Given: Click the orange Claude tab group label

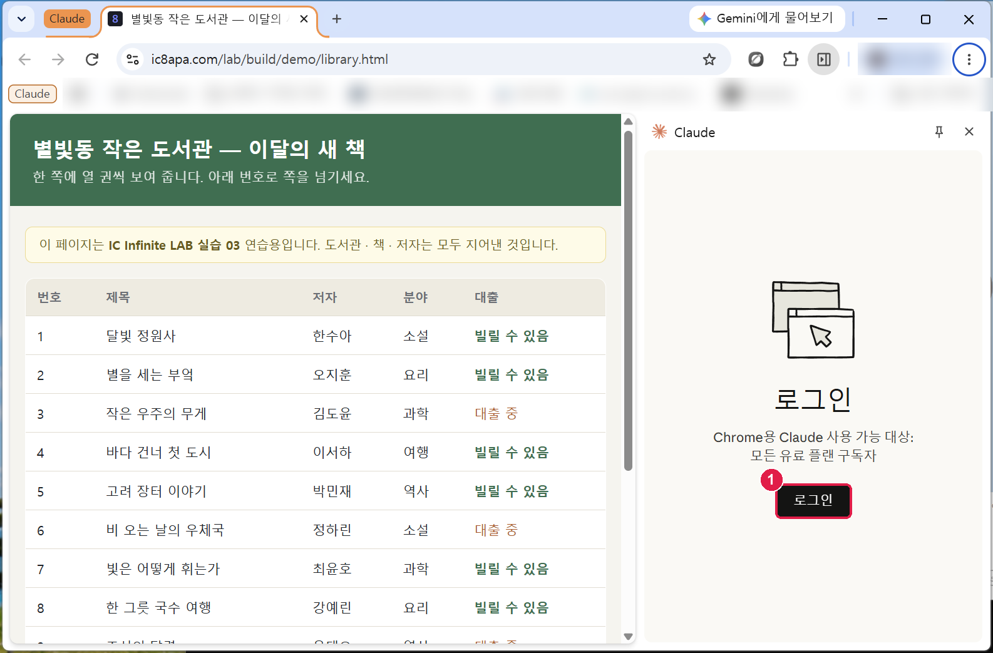Looking at the screenshot, I should click(67, 19).
